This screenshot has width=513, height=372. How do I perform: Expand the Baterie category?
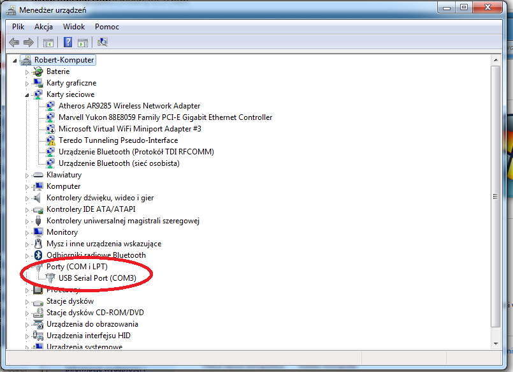(x=27, y=71)
